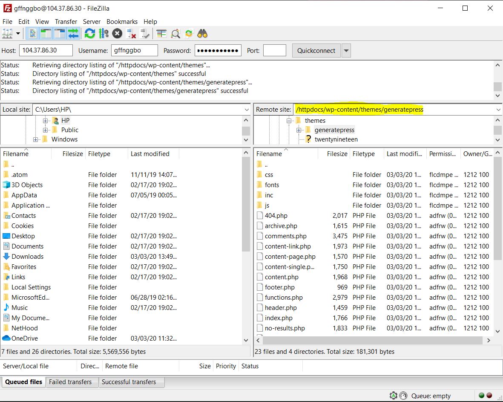Screen dimensions: 503x402
Task: Toggle local directory tree display
Action: point(46,33)
